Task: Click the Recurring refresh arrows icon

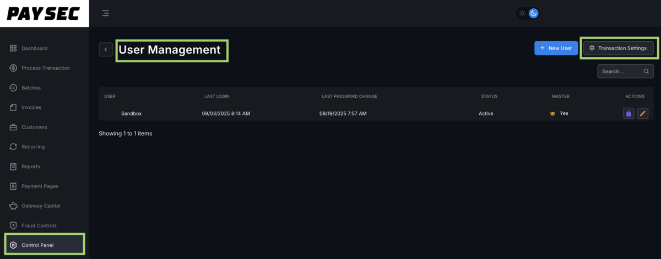Action: [x=13, y=147]
